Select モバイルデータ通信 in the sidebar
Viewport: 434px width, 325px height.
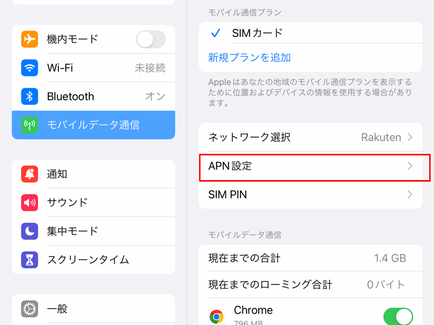[x=94, y=125]
